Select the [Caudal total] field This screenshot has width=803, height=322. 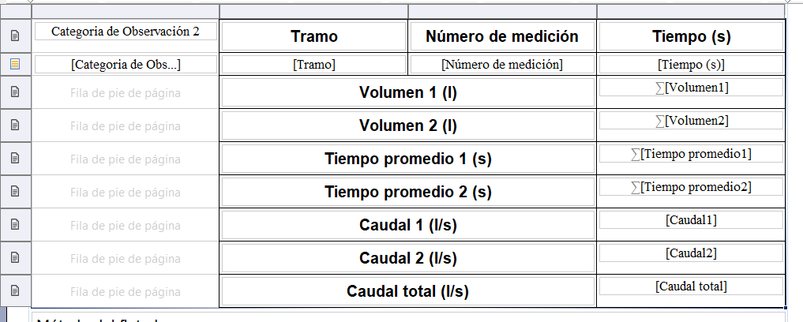(691, 286)
